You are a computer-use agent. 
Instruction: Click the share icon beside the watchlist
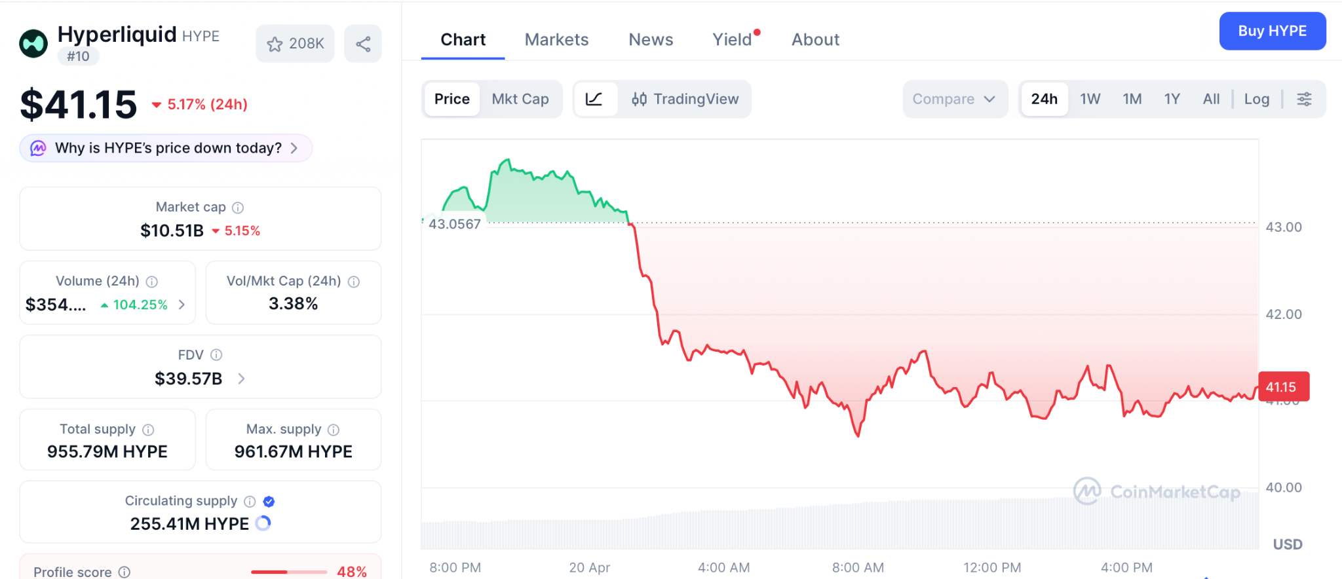point(363,44)
